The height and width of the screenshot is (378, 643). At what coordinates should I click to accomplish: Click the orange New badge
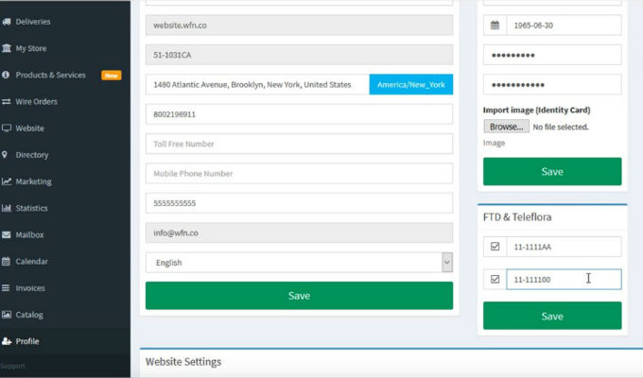coord(112,76)
